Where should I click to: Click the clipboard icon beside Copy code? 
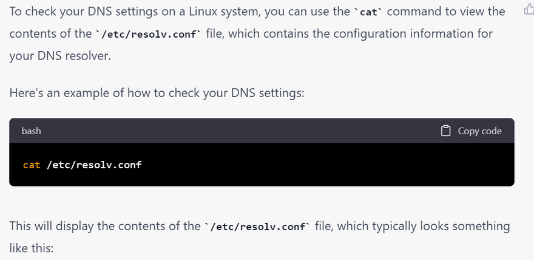tap(446, 131)
